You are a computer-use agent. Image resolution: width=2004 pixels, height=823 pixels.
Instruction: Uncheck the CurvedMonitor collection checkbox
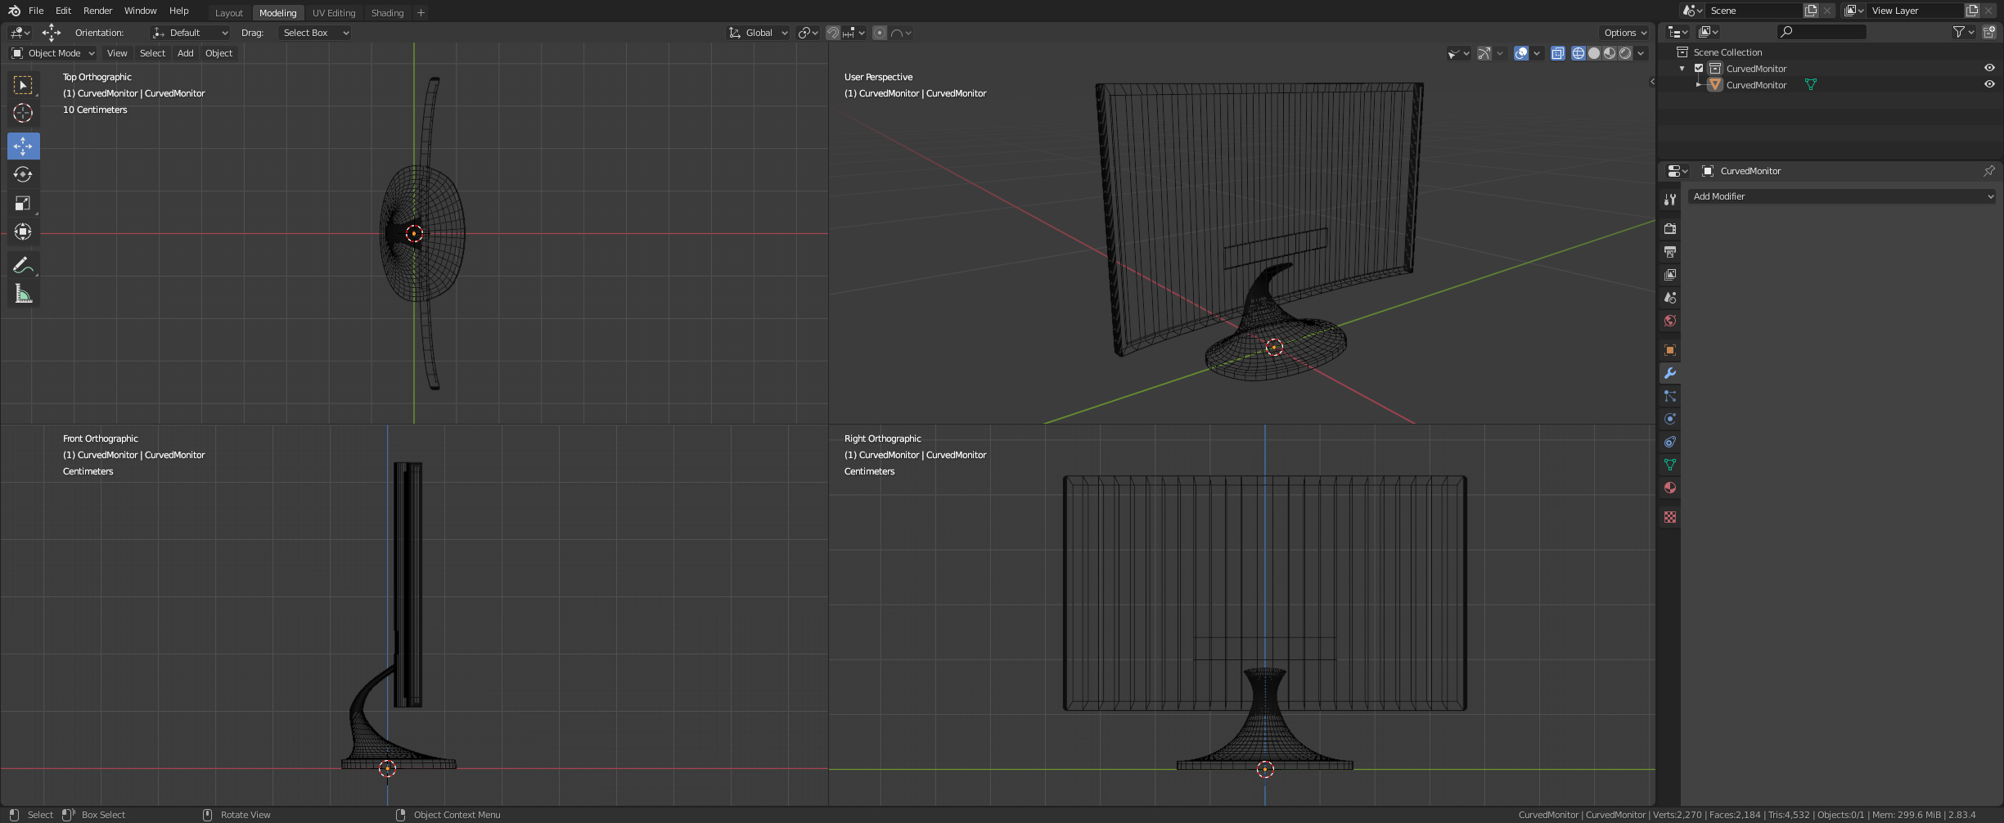(x=1699, y=68)
